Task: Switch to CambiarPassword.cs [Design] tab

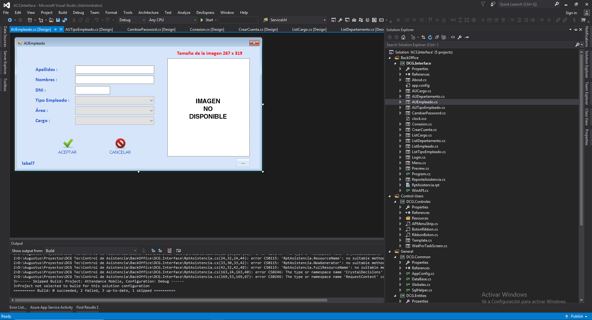Action: tap(151, 30)
